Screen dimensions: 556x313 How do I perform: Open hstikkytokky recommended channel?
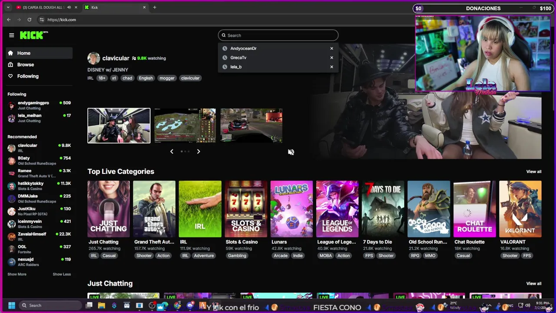(39, 186)
